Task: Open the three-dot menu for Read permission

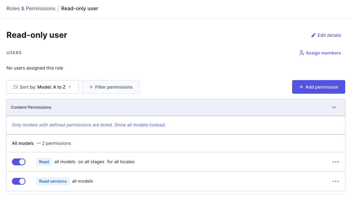Action: [x=336, y=162]
